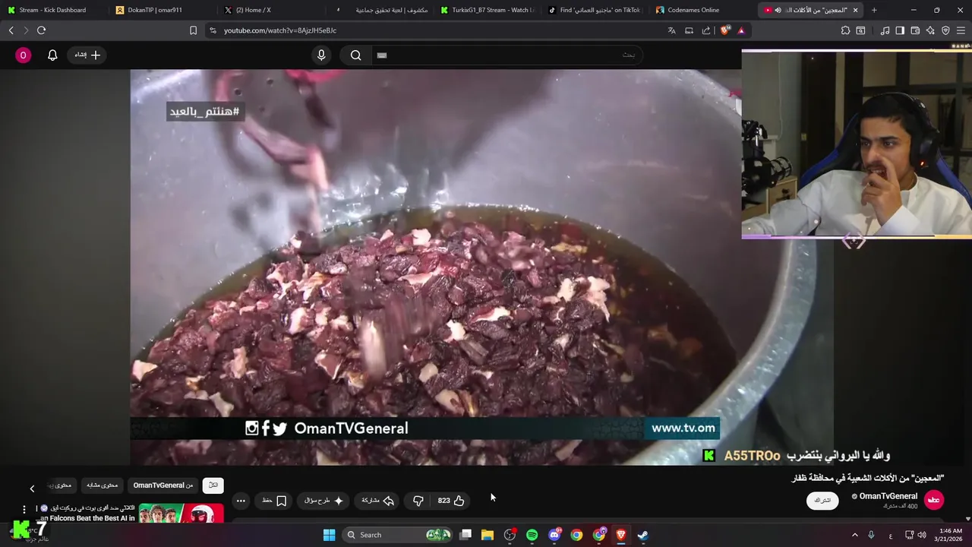The image size is (972, 547).
Task: Toggle the browser sidebar panel
Action: [x=900, y=30]
